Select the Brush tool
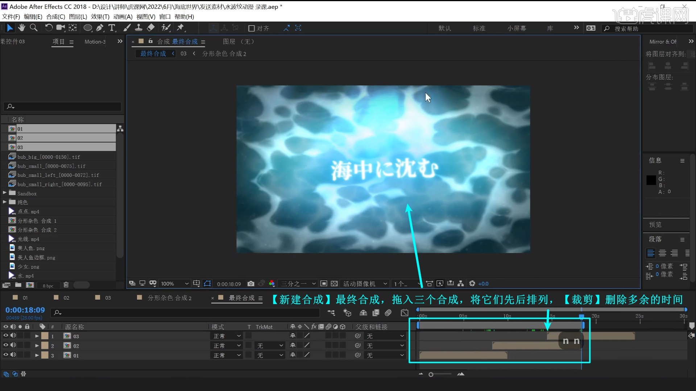696x391 pixels. click(x=127, y=28)
